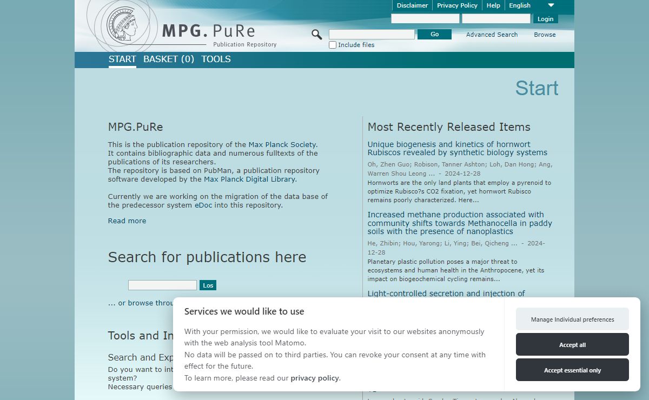Click the Search for publications here heading
Viewport: 649px width, 400px height.
207,257
